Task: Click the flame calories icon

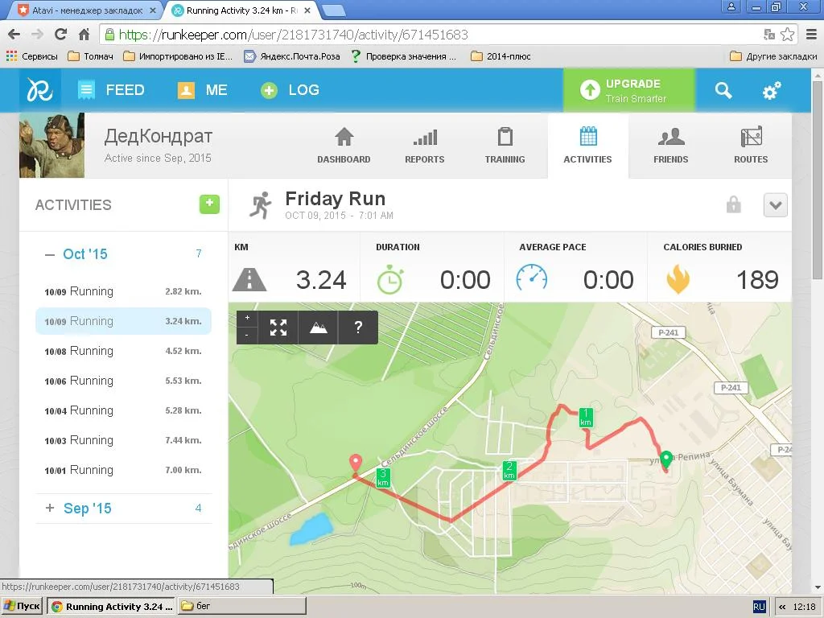Action: tap(678, 279)
